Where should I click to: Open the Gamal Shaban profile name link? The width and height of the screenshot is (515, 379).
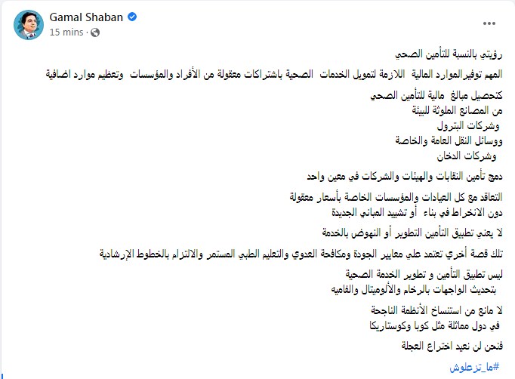pyautogui.click(x=85, y=17)
